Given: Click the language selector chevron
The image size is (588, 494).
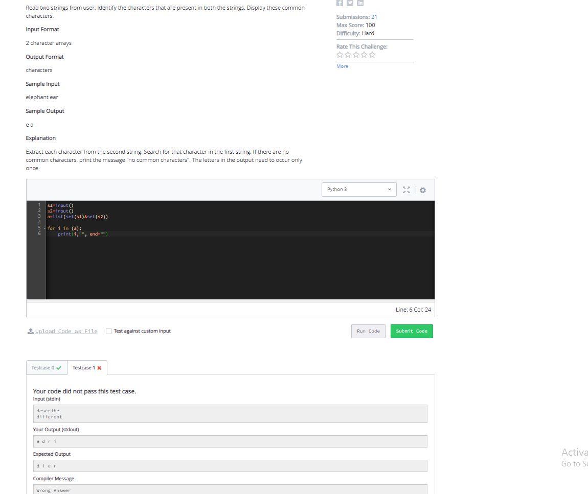Looking at the screenshot, I should (x=390, y=189).
